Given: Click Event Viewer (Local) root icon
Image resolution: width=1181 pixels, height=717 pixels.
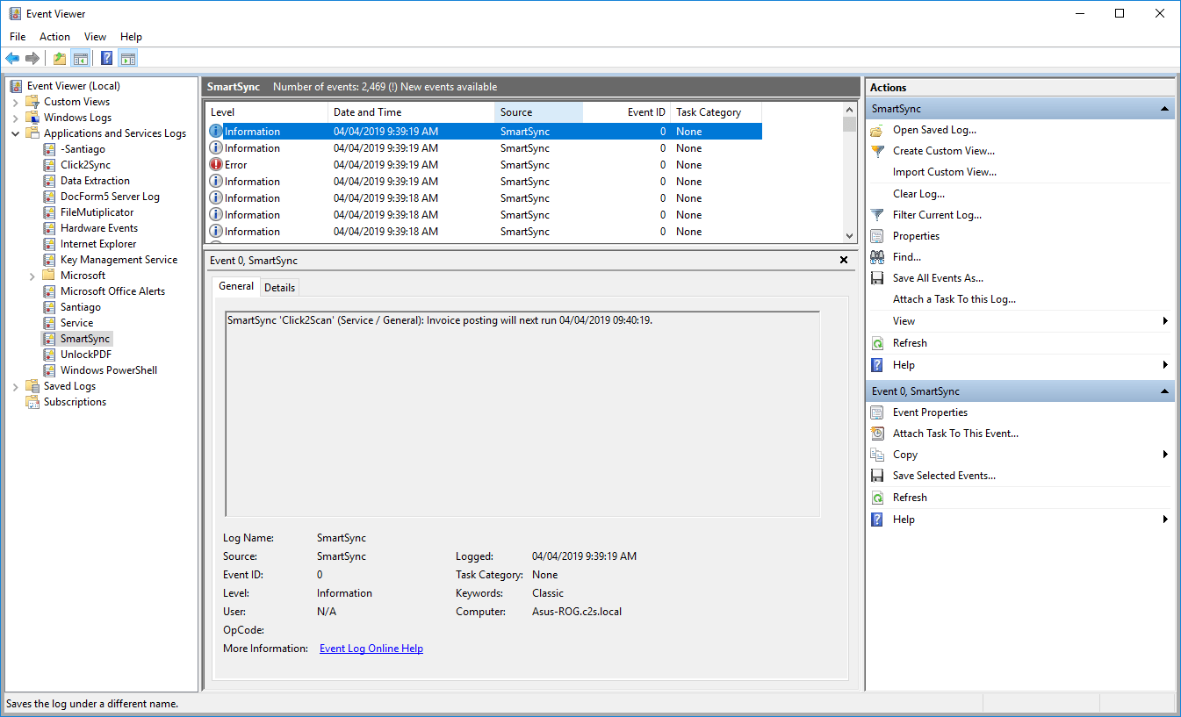Looking at the screenshot, I should tap(16, 86).
